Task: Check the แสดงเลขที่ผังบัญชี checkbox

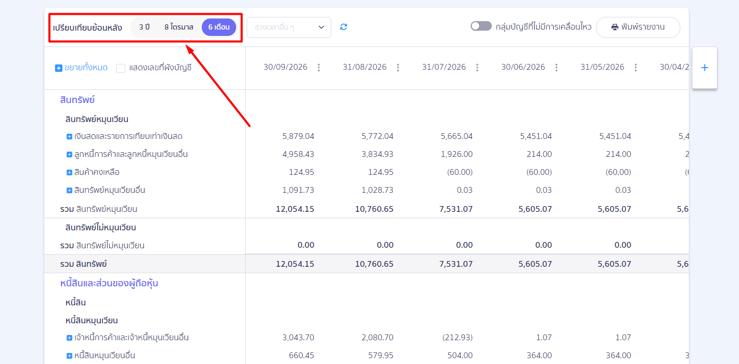Action: tap(121, 68)
